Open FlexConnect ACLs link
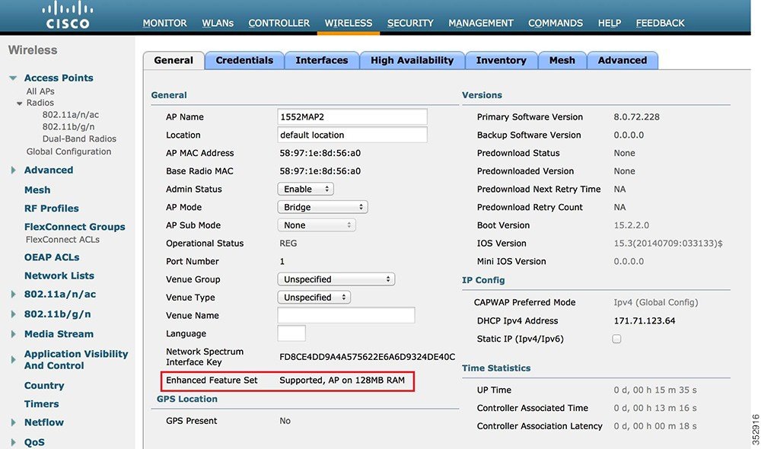Viewport: 761px width, 449px height. tap(62, 239)
